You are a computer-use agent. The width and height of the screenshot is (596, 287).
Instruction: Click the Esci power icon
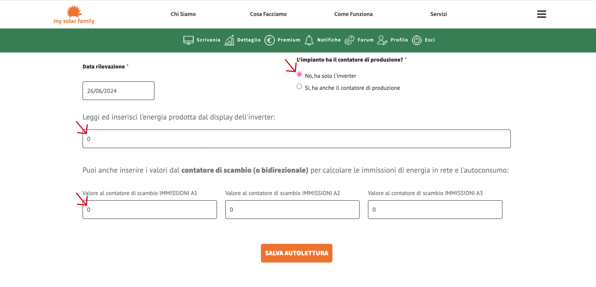tap(417, 40)
